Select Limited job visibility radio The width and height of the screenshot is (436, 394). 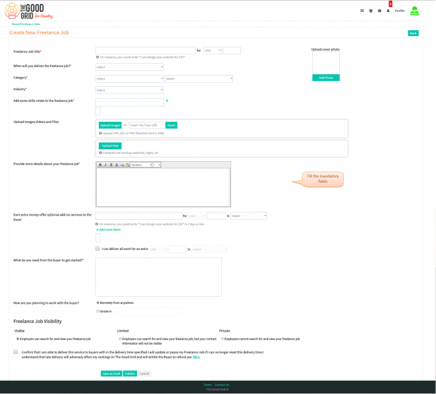point(120,339)
